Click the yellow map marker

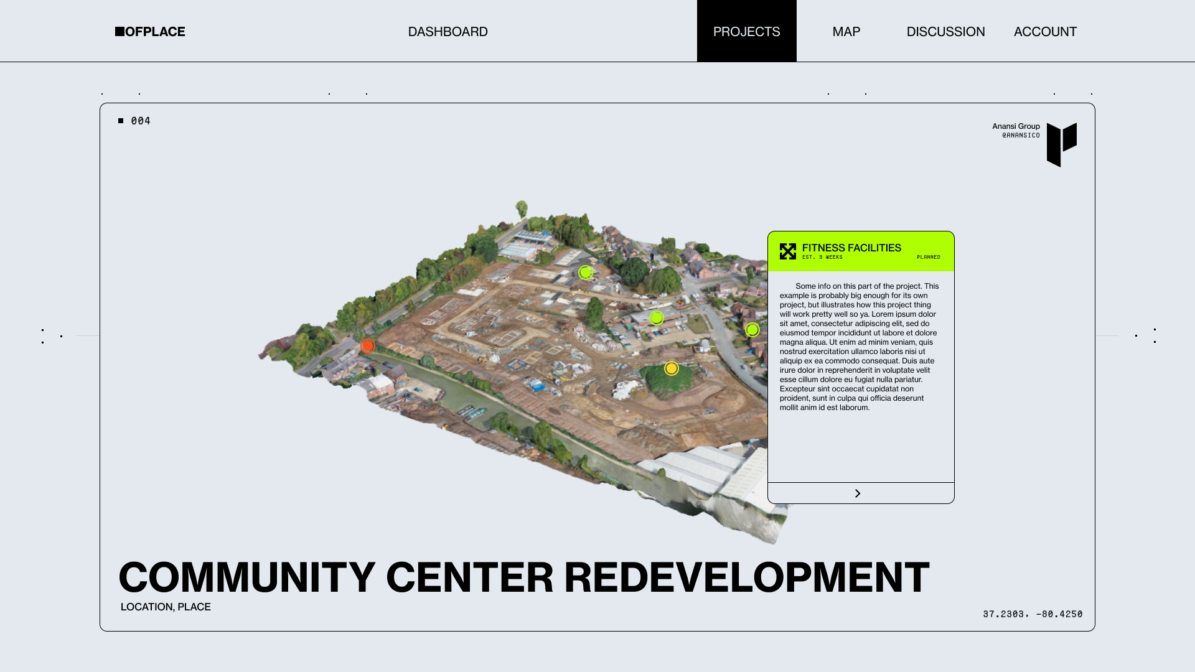point(671,369)
